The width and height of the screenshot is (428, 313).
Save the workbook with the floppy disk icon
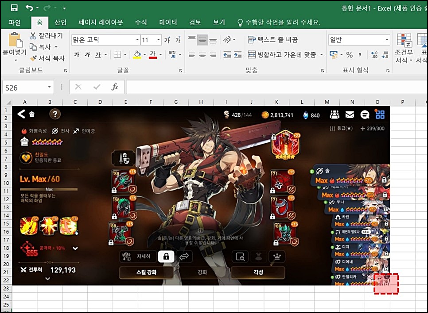14,8
